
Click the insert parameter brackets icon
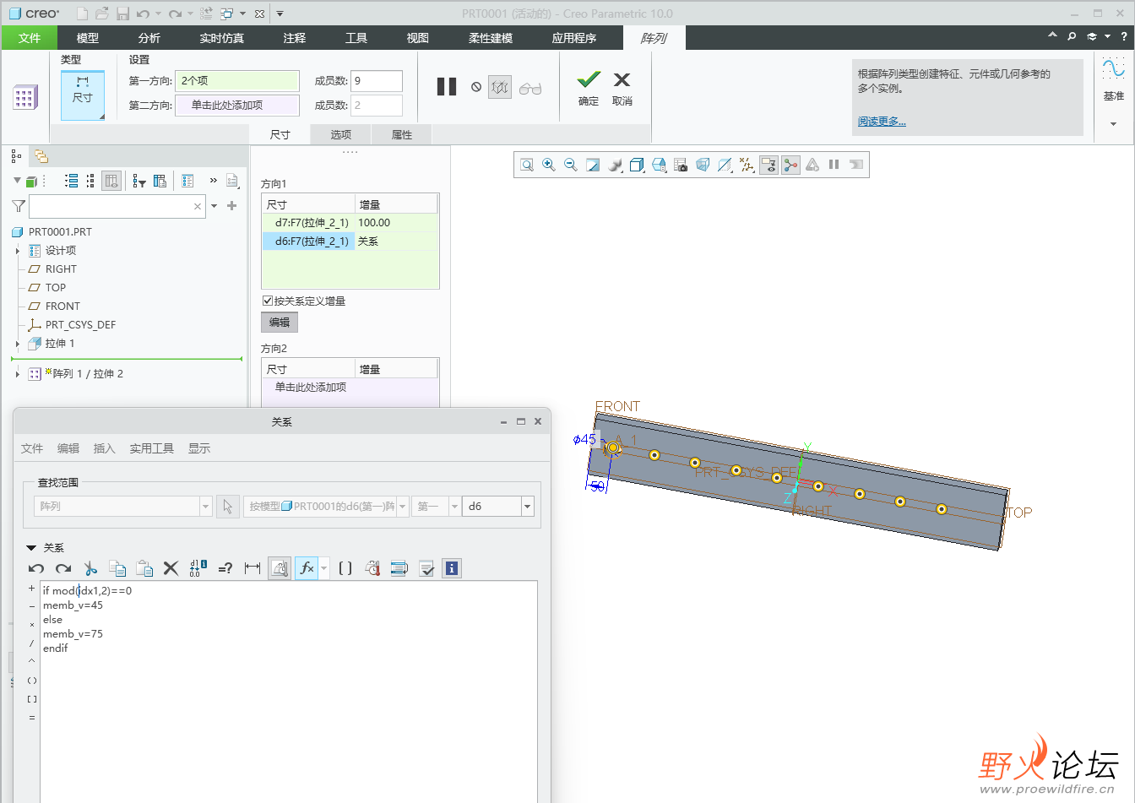(345, 568)
